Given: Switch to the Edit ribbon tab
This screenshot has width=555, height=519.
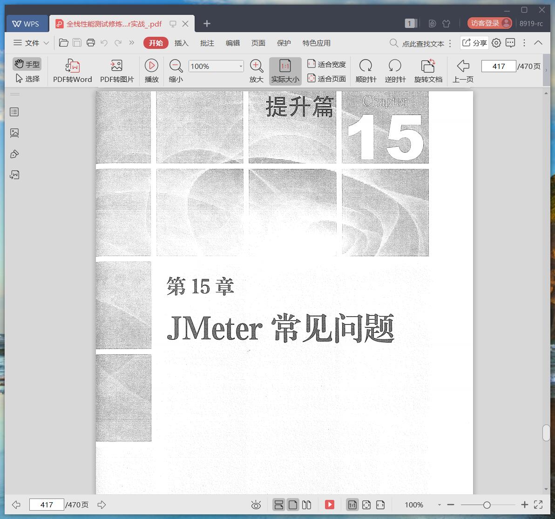Looking at the screenshot, I should coord(232,43).
